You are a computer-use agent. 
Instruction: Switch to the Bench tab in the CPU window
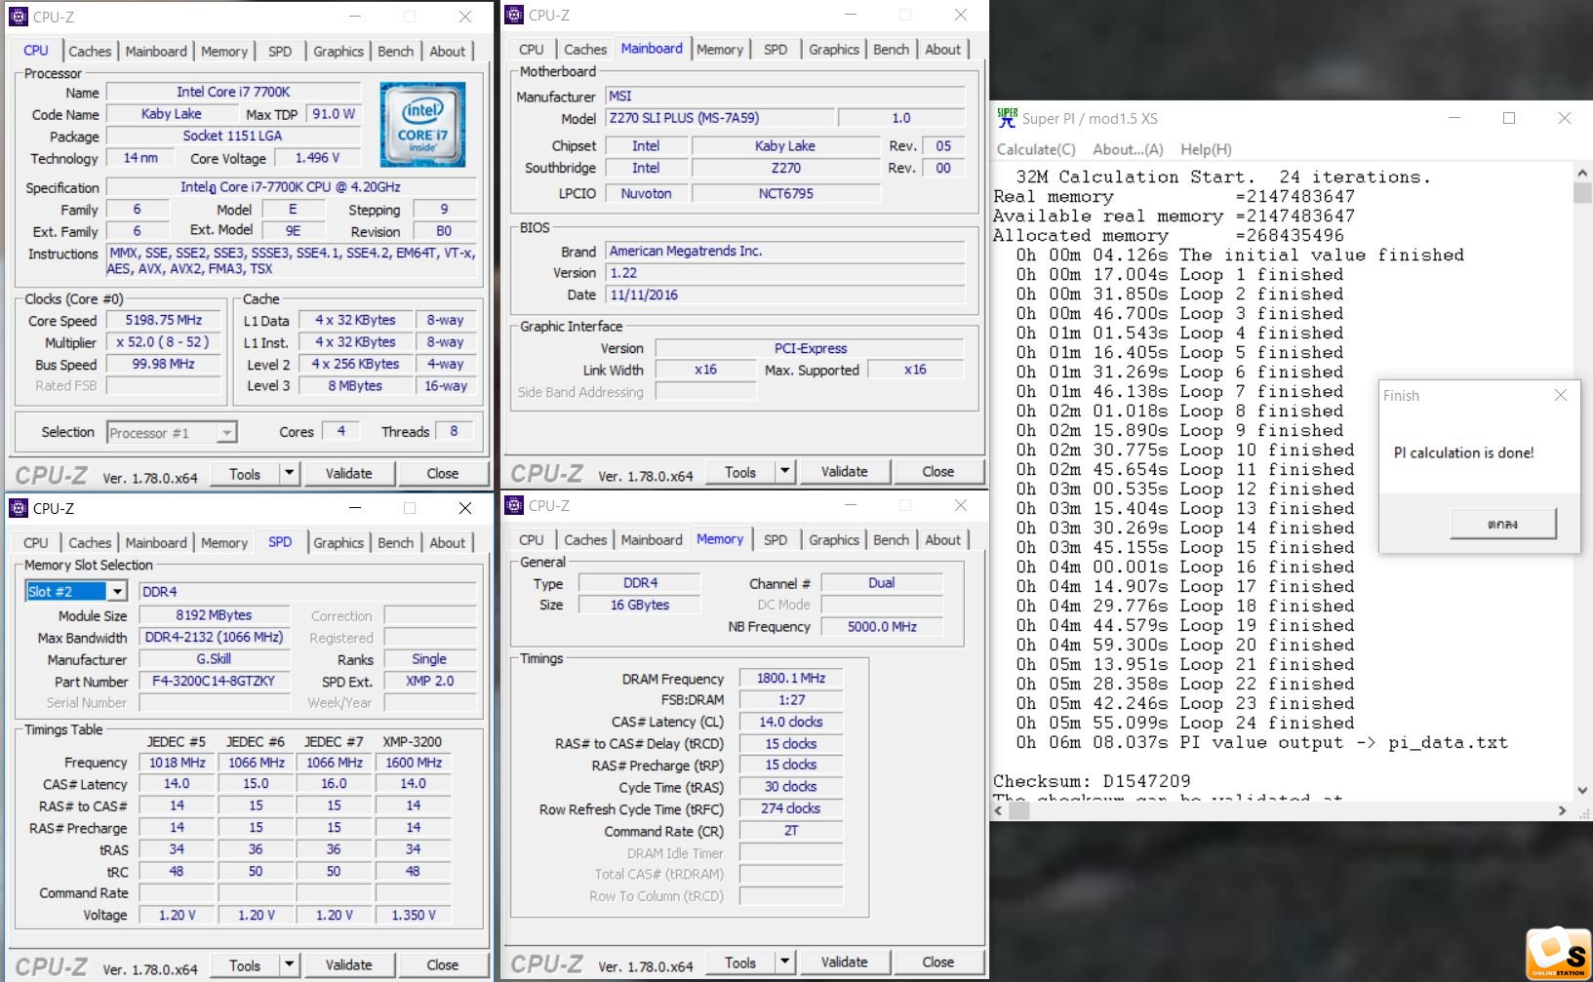tap(395, 51)
